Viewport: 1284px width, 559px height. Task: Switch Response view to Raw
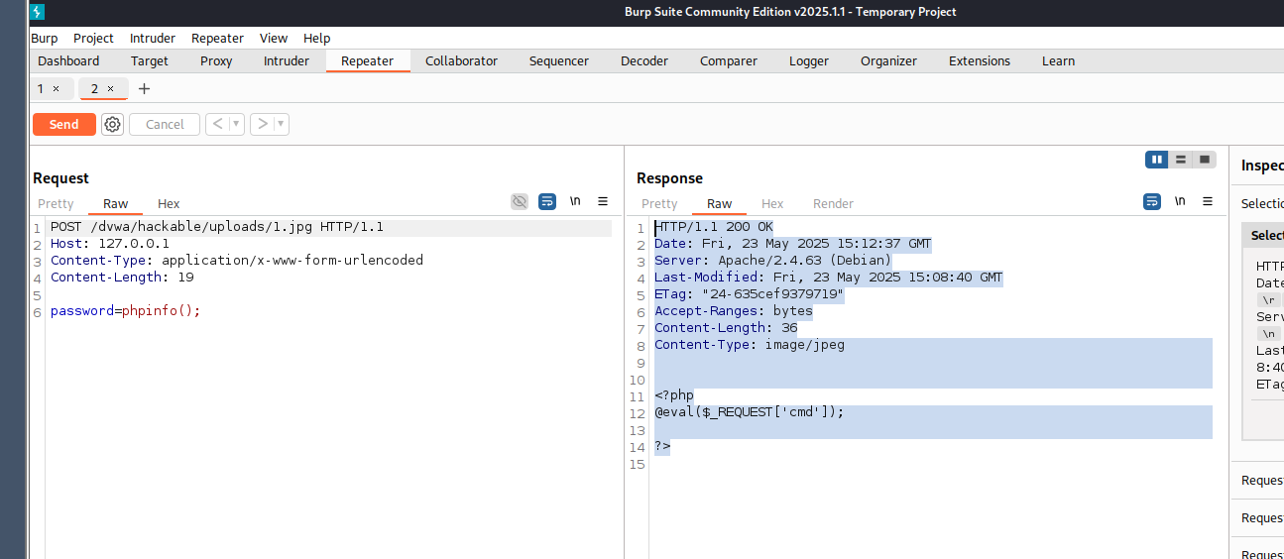click(x=720, y=203)
